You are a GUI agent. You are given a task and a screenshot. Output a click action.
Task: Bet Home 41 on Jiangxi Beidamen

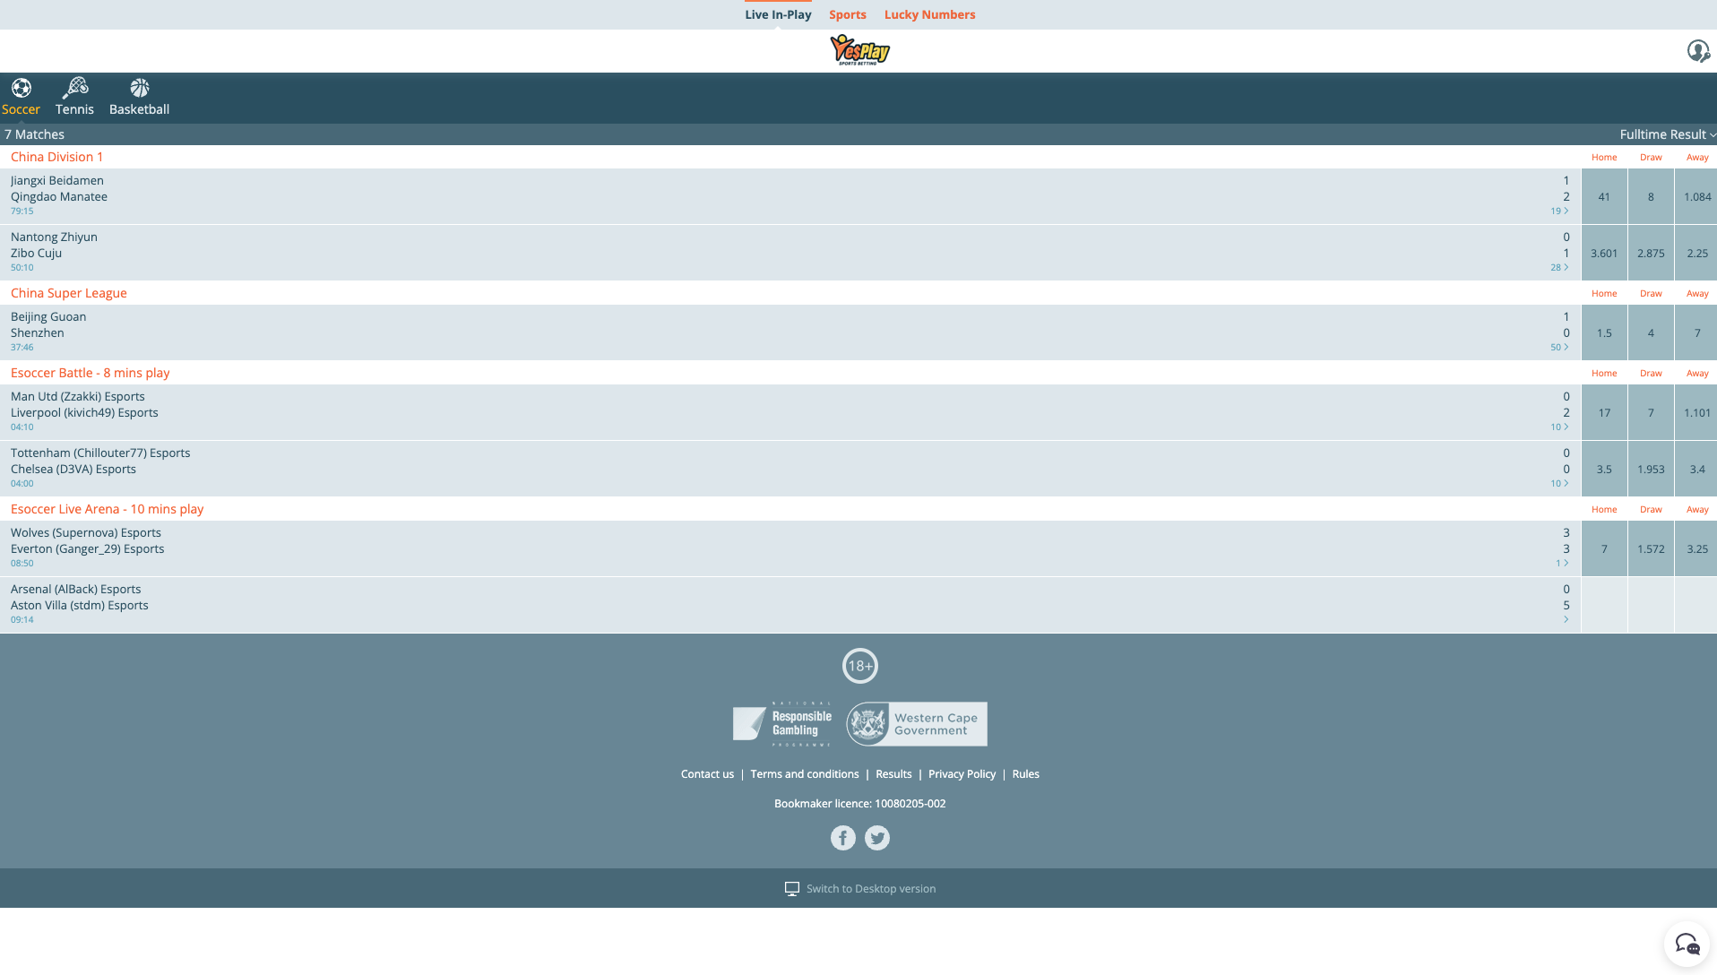pyautogui.click(x=1604, y=197)
